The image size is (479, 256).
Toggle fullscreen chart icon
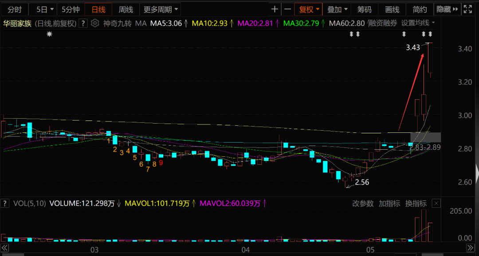(467, 9)
